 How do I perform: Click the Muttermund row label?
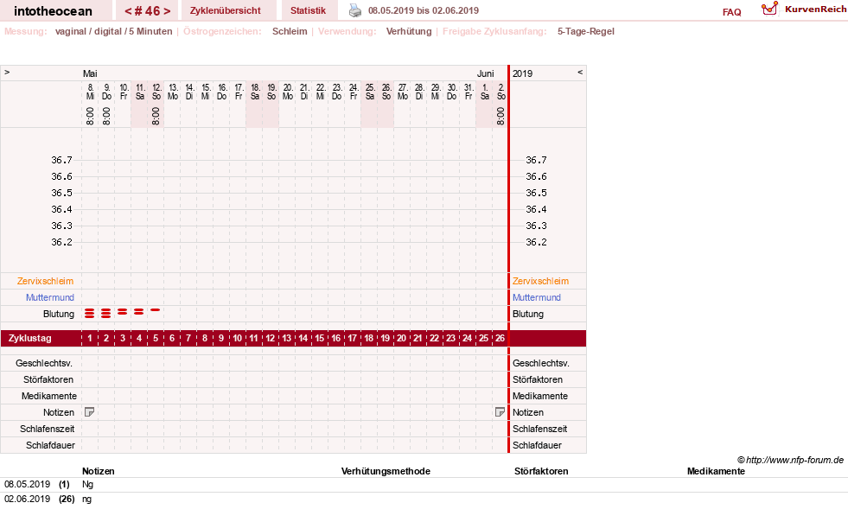pyautogui.click(x=50, y=297)
